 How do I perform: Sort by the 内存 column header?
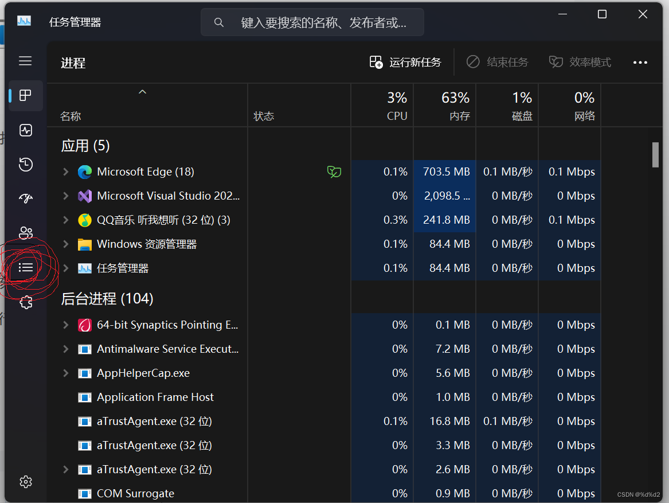[x=445, y=106]
